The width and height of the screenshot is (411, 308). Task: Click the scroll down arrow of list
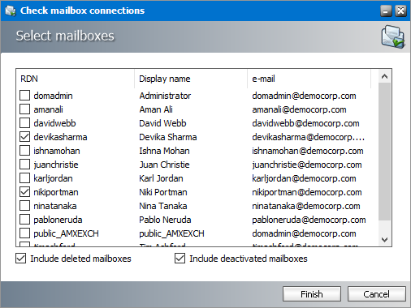coord(384,239)
